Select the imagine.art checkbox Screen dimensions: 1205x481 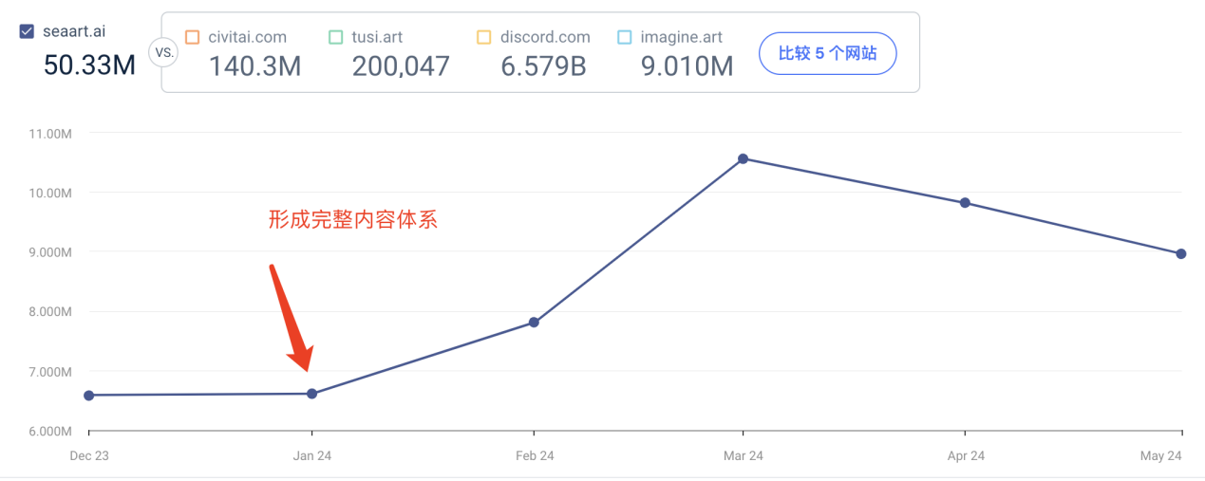point(624,37)
